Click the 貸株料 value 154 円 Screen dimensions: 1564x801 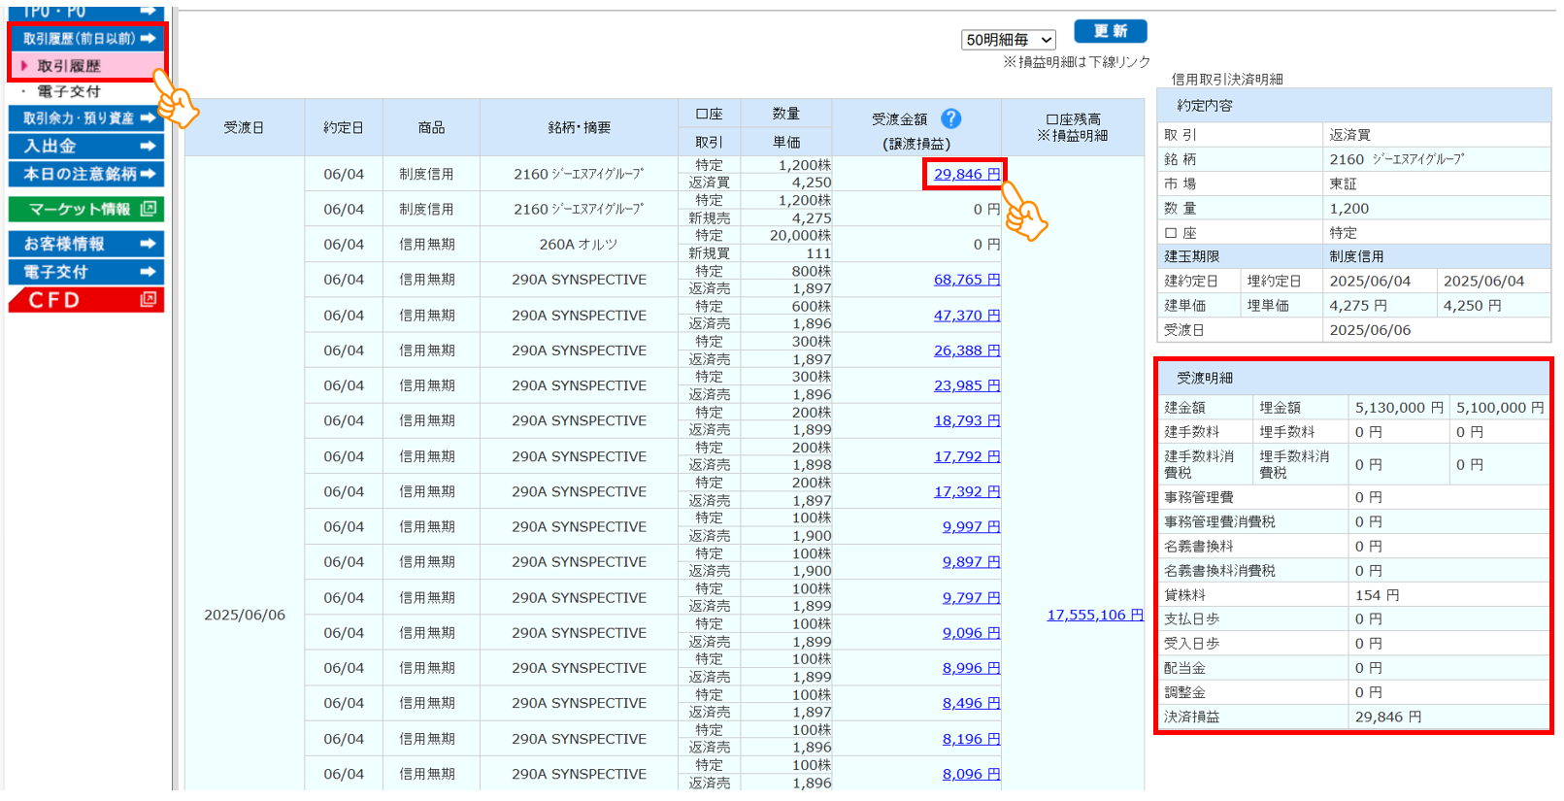click(x=1377, y=595)
